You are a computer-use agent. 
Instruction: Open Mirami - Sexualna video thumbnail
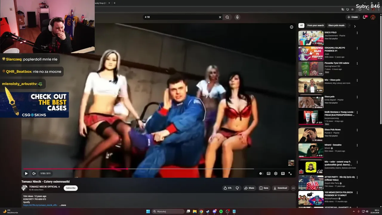click(x=311, y=150)
